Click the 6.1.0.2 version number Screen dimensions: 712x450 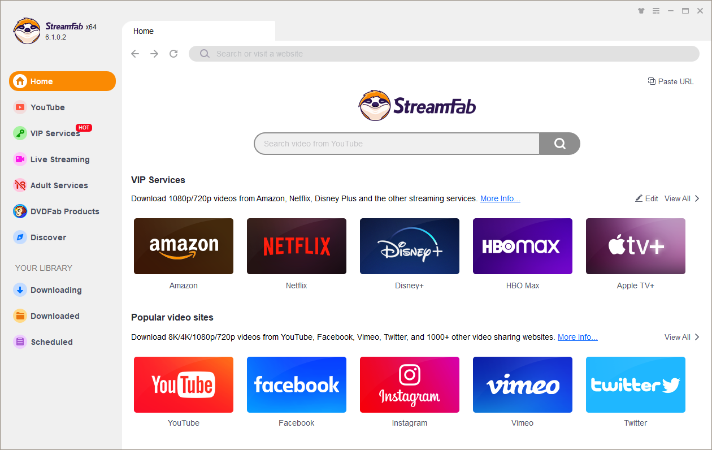[56, 37]
